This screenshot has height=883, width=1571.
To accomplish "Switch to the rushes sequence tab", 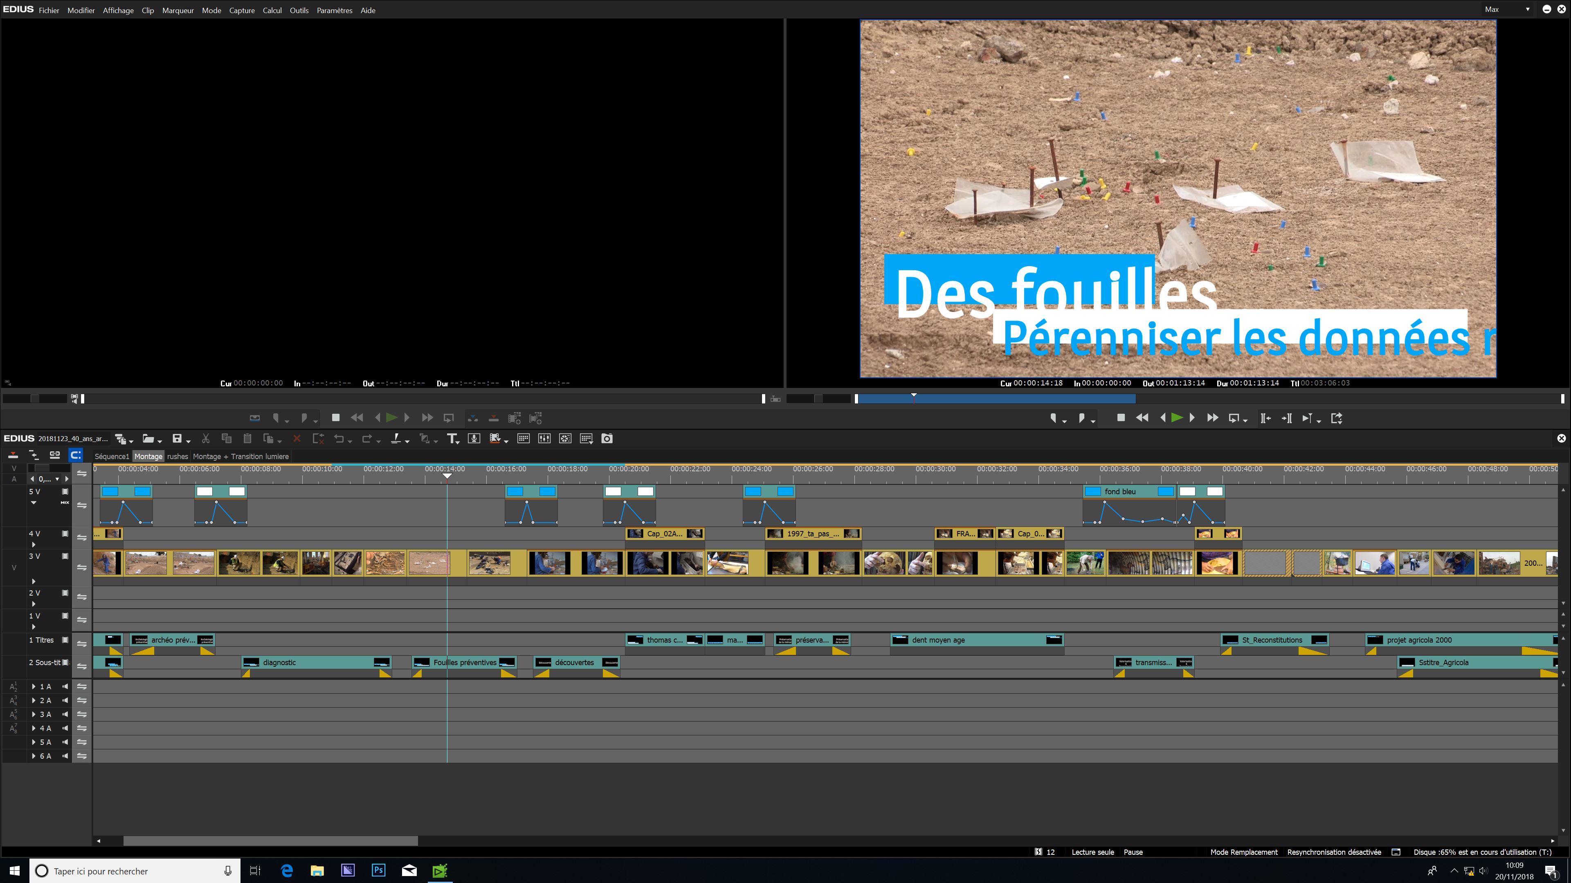I will 178,457.
